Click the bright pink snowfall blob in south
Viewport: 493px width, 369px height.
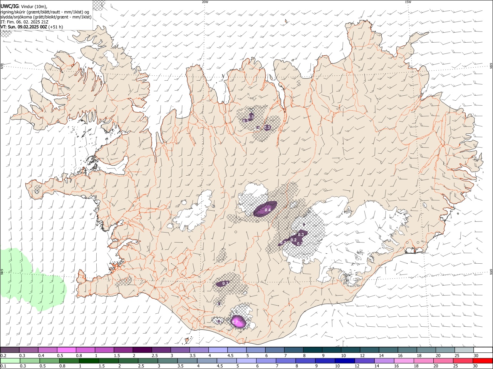238,322
